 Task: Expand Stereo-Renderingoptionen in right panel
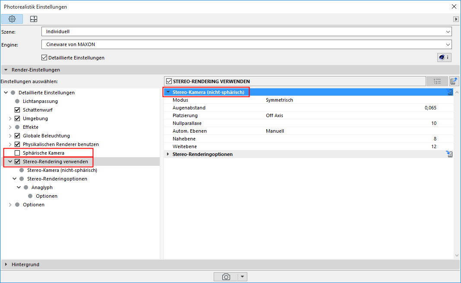[168, 154]
